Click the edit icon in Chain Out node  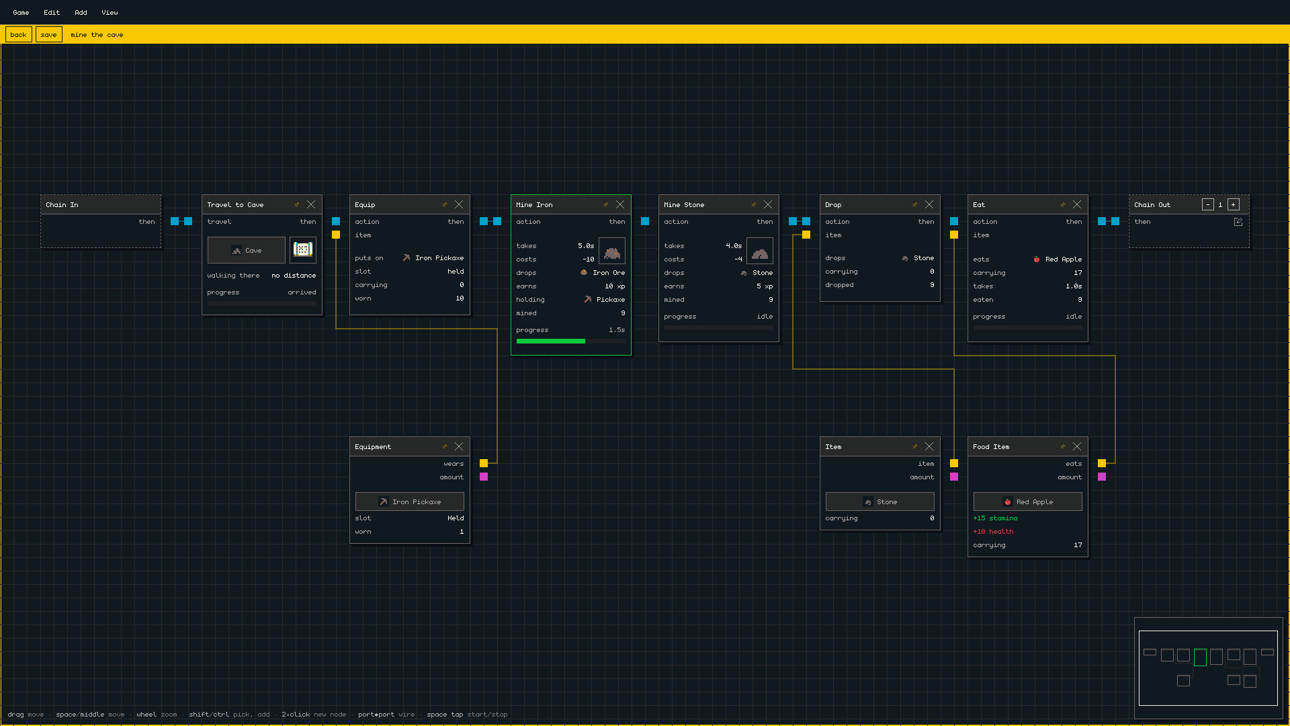click(x=1238, y=222)
